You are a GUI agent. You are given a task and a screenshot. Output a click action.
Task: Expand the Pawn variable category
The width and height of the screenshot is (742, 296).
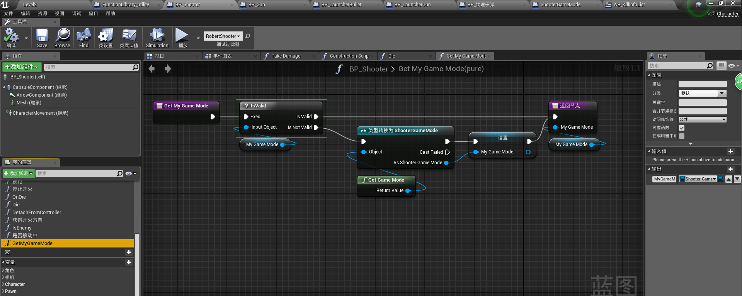tap(3, 291)
